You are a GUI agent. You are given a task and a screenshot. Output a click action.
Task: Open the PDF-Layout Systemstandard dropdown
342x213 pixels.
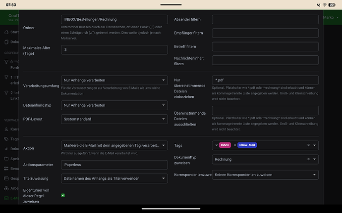[114, 119]
